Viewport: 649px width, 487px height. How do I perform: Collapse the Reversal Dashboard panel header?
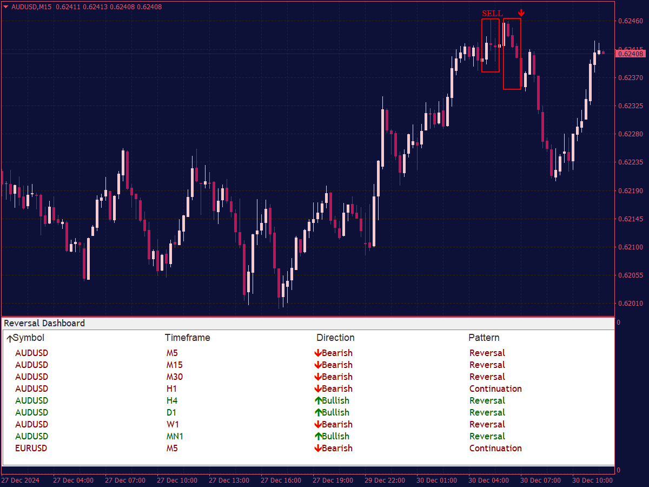pos(44,323)
